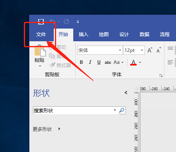This screenshot has height=152, width=176.
Task: Open the 字体 dialog launcher
Action: 161,75
